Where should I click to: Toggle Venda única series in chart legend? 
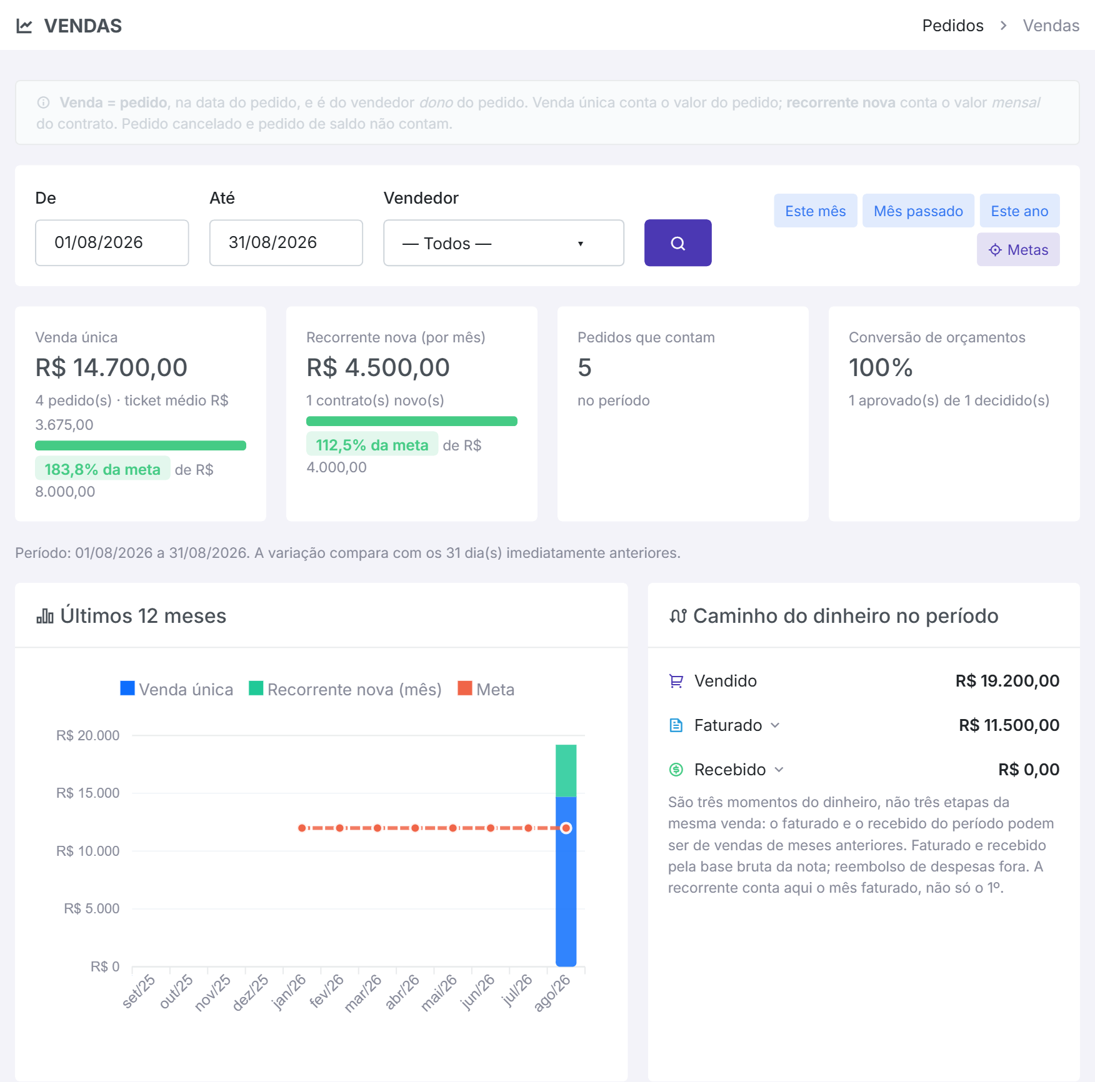click(x=177, y=689)
